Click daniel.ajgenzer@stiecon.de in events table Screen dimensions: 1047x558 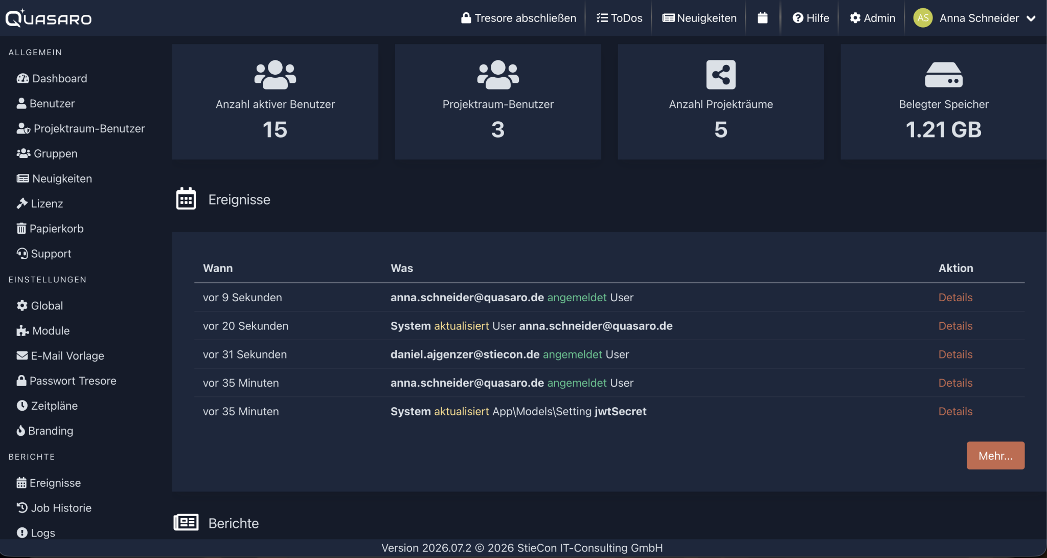click(x=465, y=354)
